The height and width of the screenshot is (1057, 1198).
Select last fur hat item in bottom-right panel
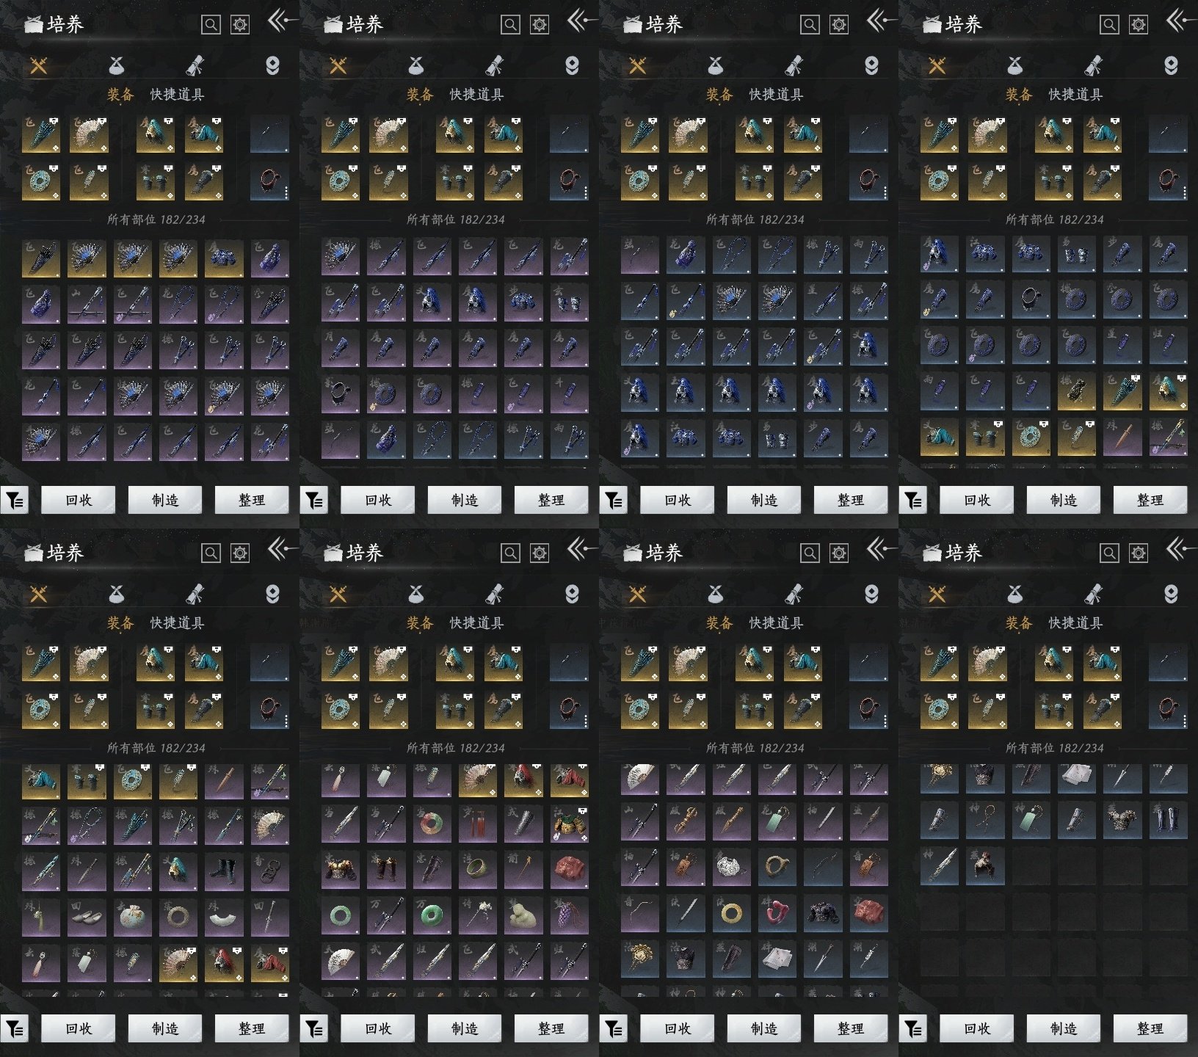coord(984,865)
